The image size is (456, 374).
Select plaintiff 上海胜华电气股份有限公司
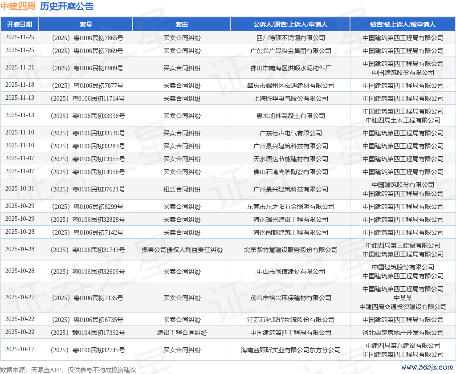pos(291,98)
